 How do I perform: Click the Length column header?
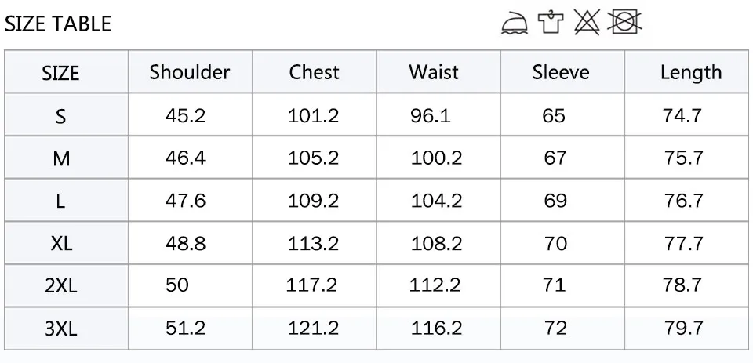pyautogui.click(x=690, y=73)
